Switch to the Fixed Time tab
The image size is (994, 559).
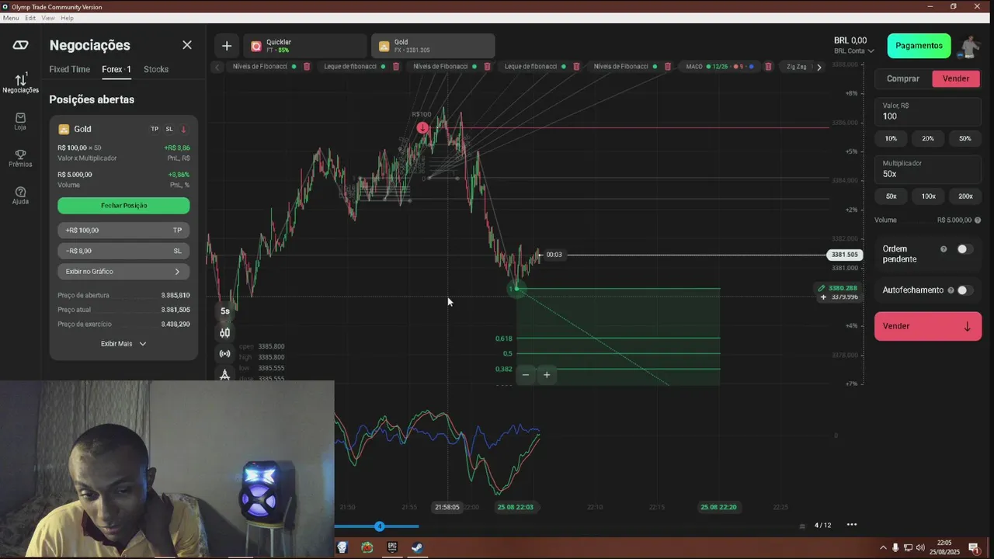pyautogui.click(x=70, y=69)
